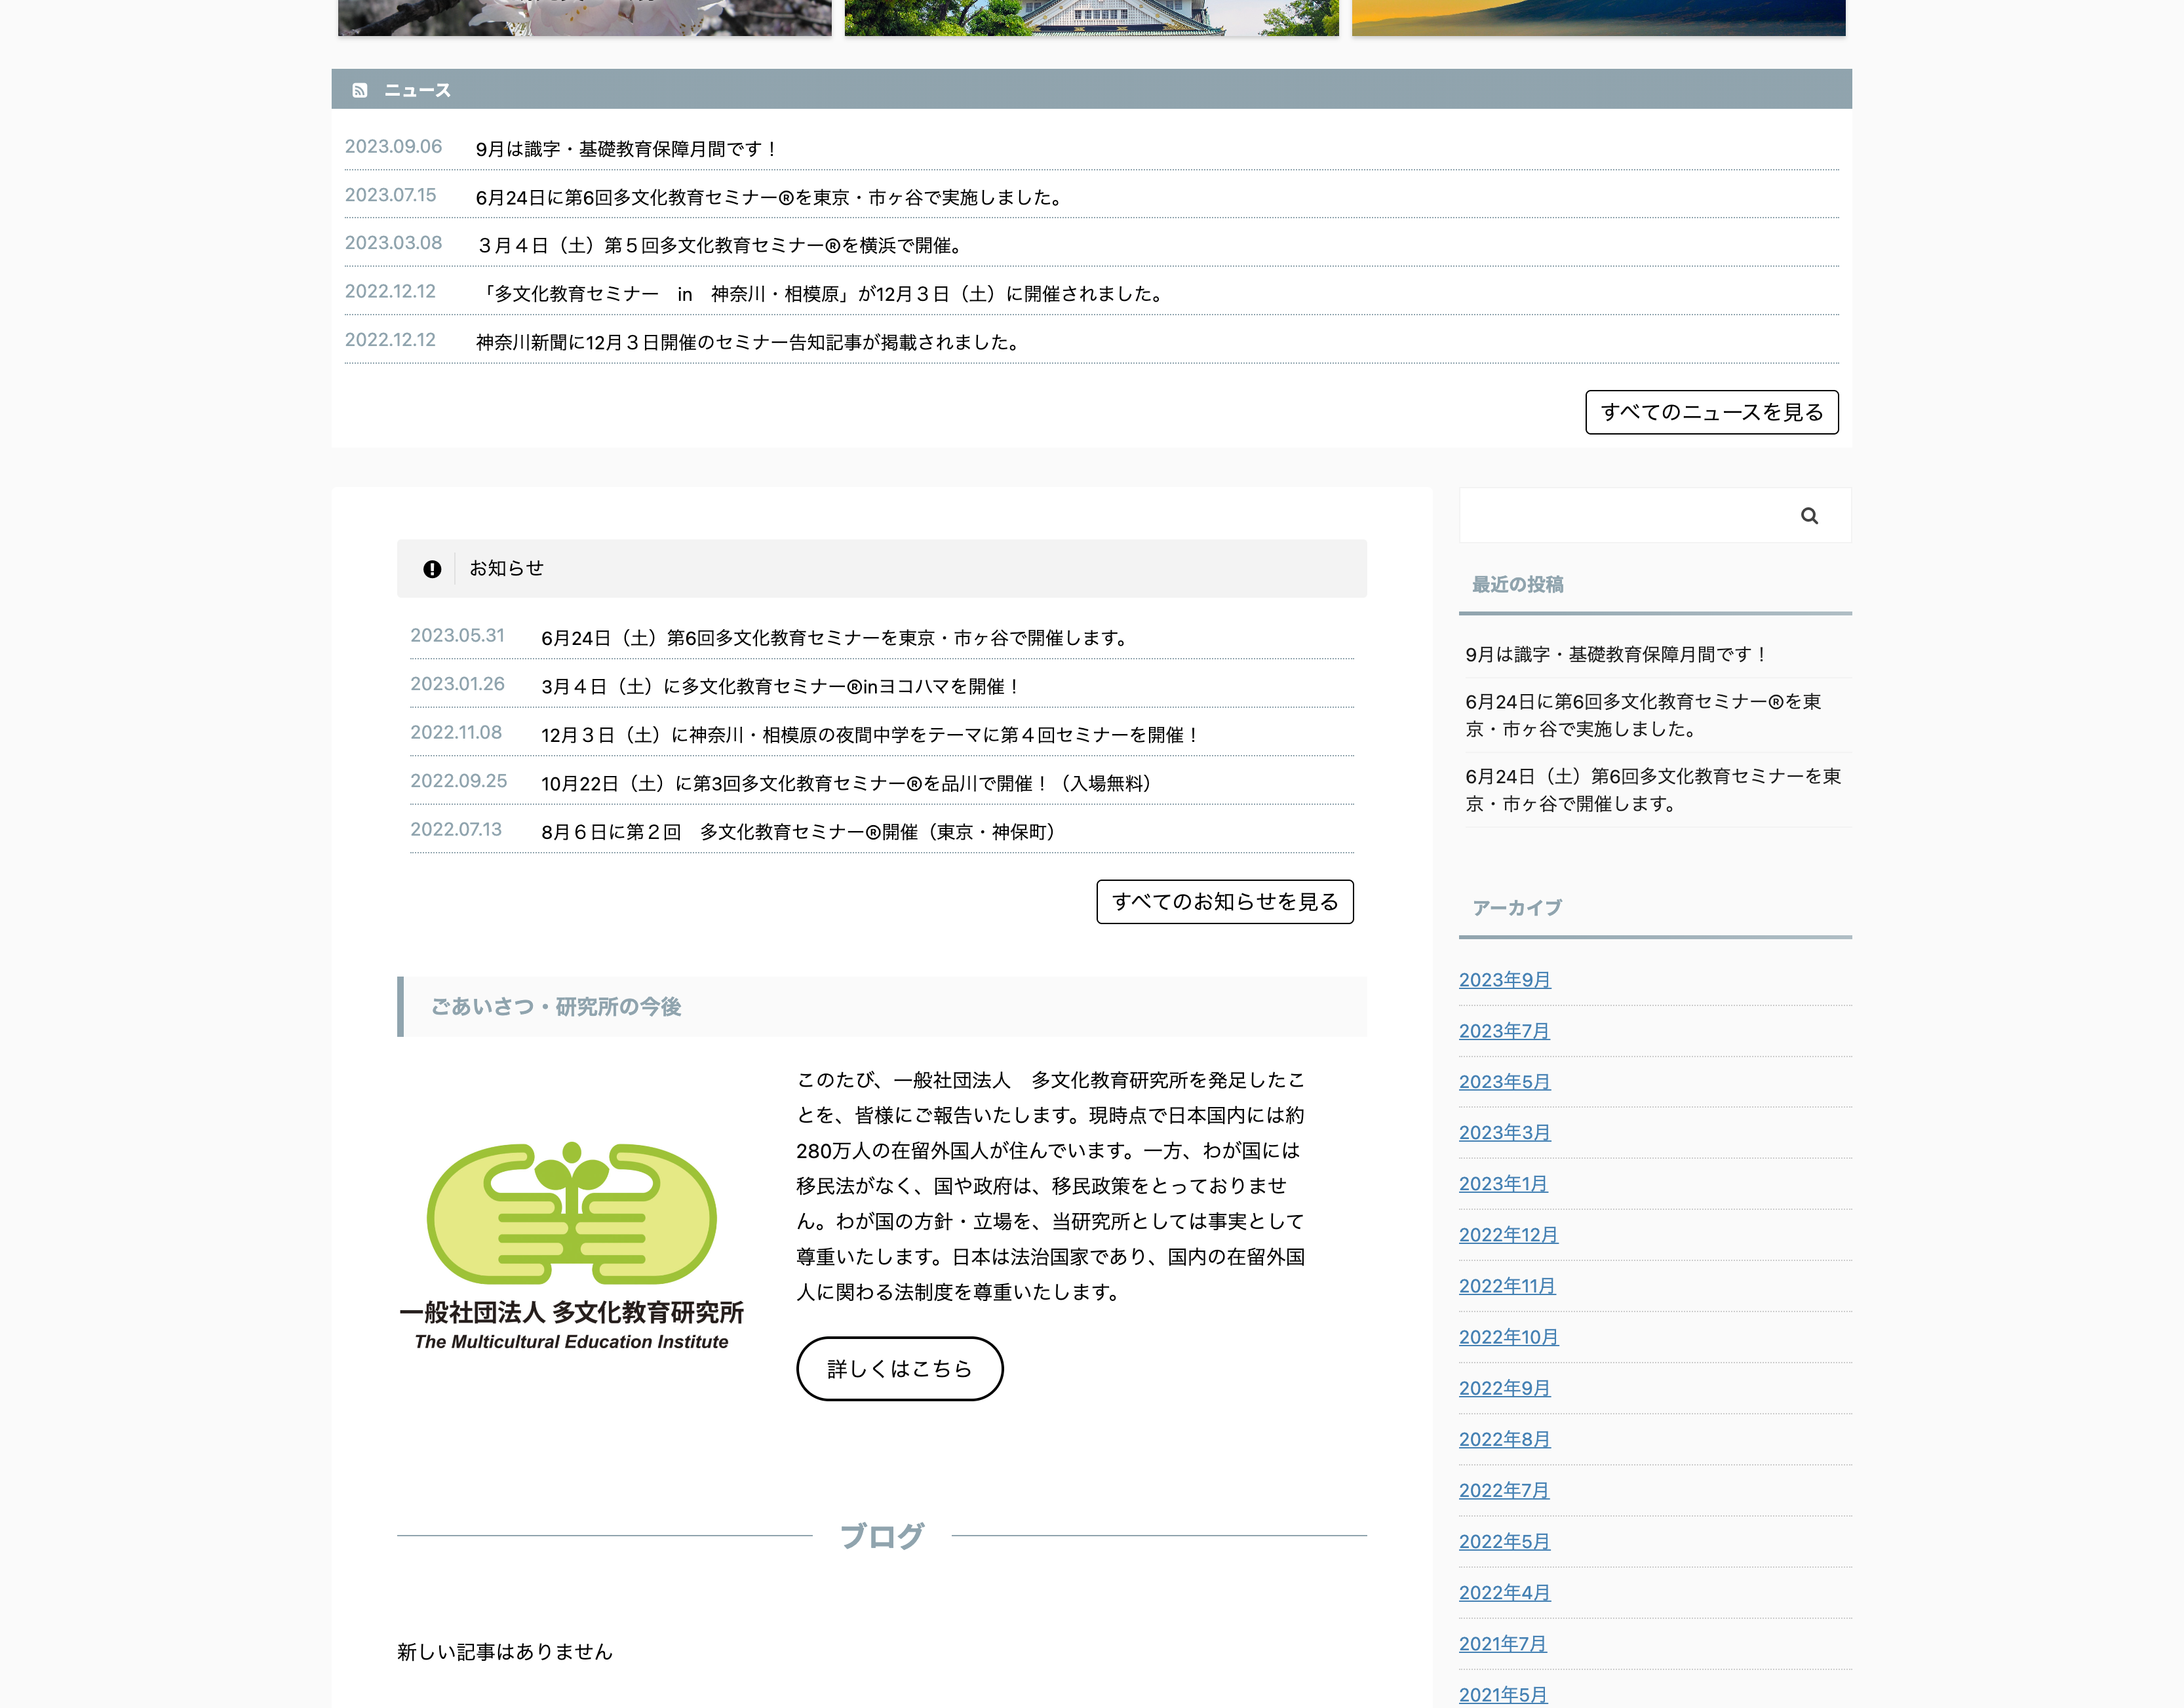
Task: Click news date 2023.09.06
Action: point(393,147)
